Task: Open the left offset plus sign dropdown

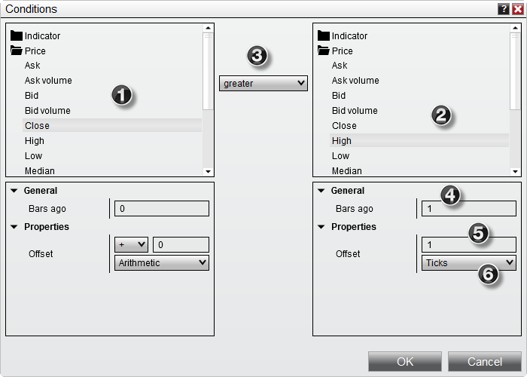Action: pos(131,245)
